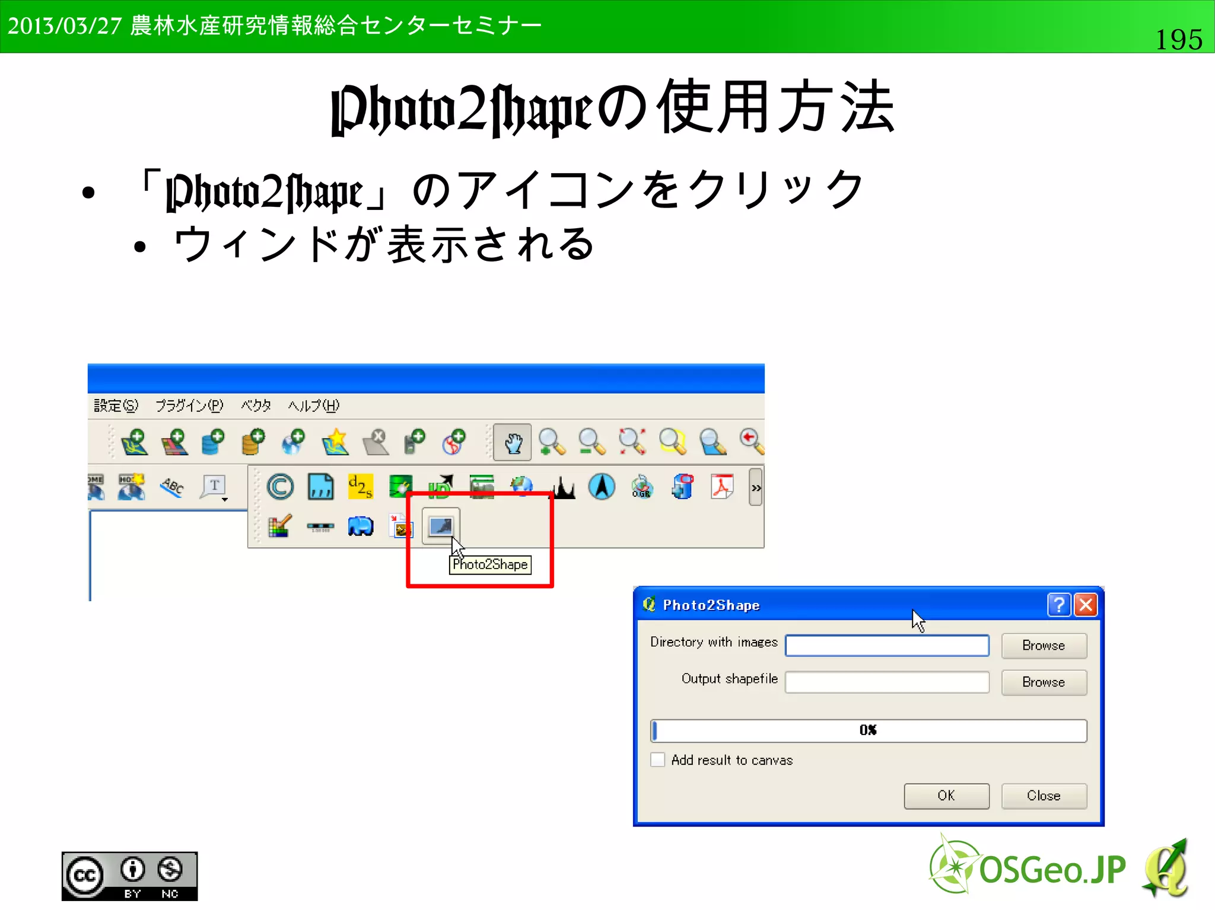Click the Photo2Shape toolbar icon
The image size is (1215, 910).
(x=441, y=526)
